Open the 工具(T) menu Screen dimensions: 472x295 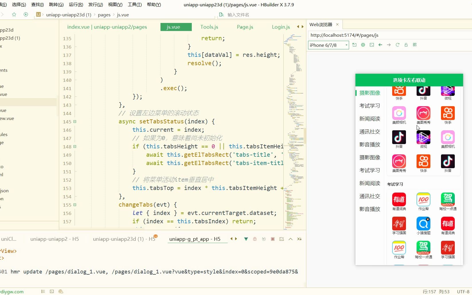tap(135, 5)
